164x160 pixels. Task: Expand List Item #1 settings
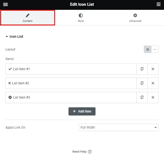pyautogui.click(x=71, y=69)
